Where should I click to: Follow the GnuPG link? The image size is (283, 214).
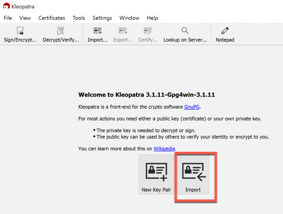(192, 107)
